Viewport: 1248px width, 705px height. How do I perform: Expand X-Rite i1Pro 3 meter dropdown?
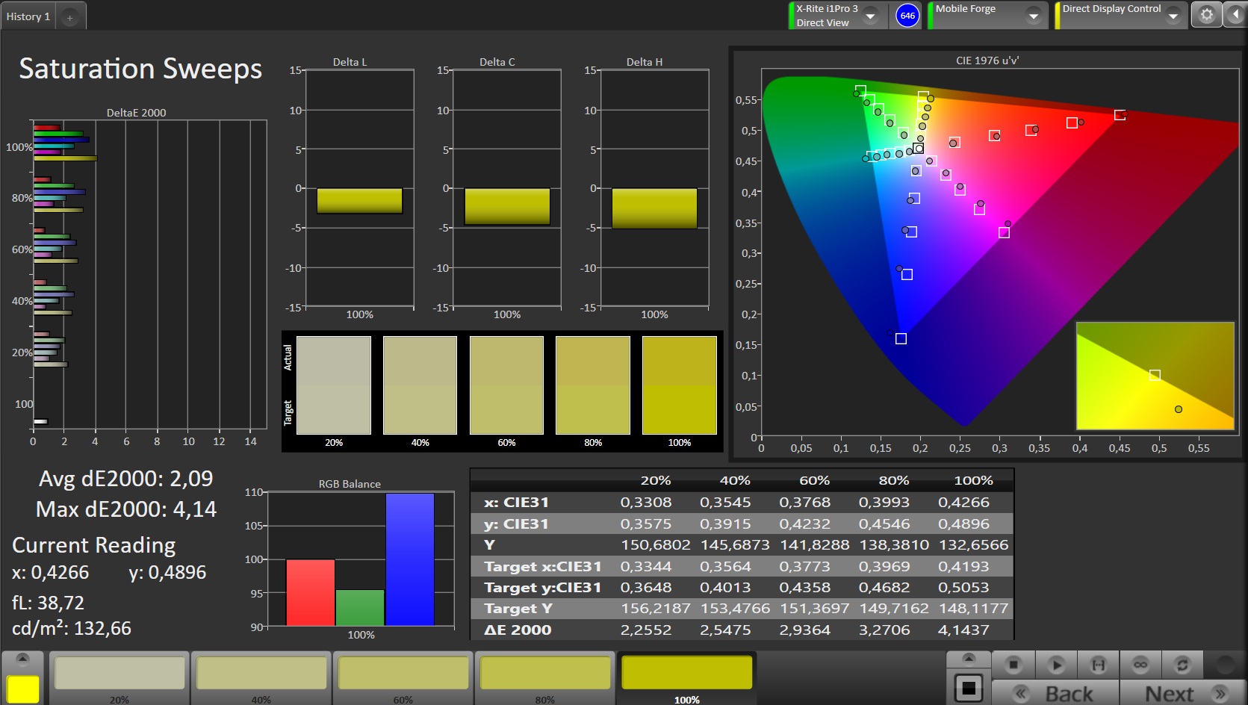(871, 16)
